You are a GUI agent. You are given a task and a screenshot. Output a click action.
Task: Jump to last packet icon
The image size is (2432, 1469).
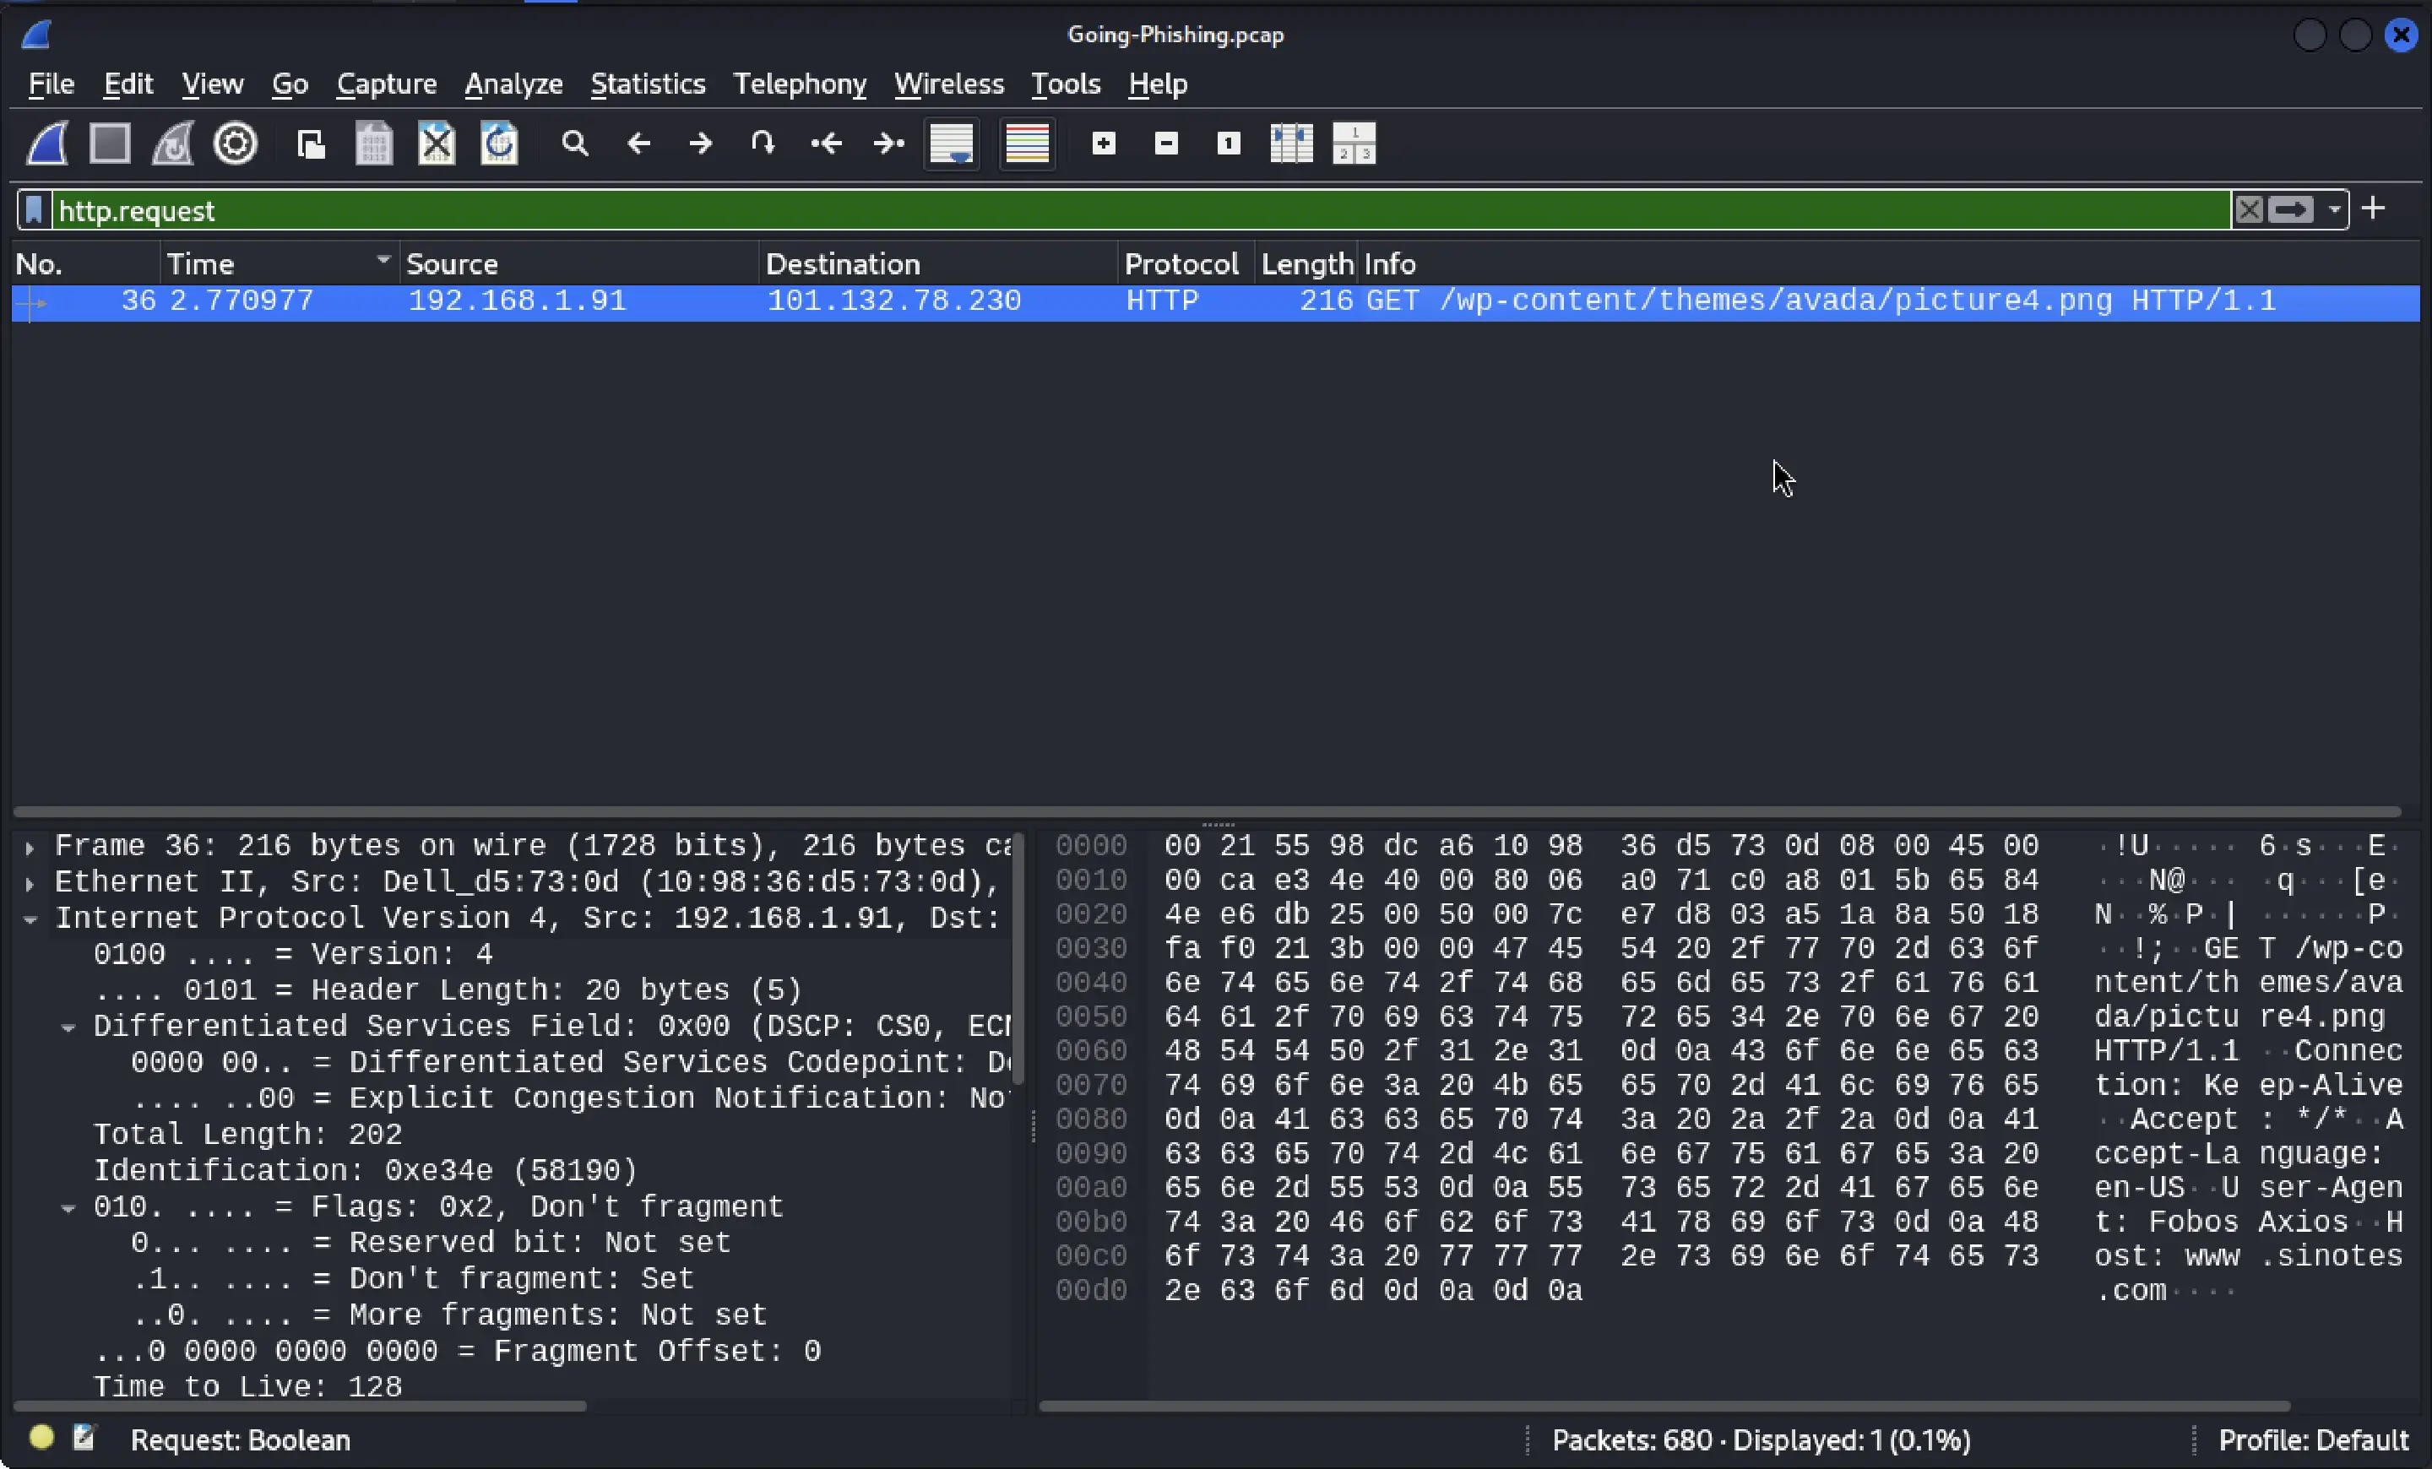click(x=888, y=144)
